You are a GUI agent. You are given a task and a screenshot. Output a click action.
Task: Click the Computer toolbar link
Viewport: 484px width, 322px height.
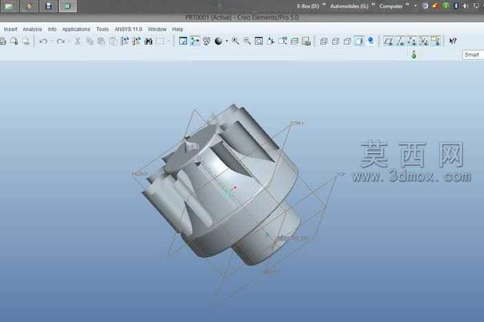[x=390, y=6]
